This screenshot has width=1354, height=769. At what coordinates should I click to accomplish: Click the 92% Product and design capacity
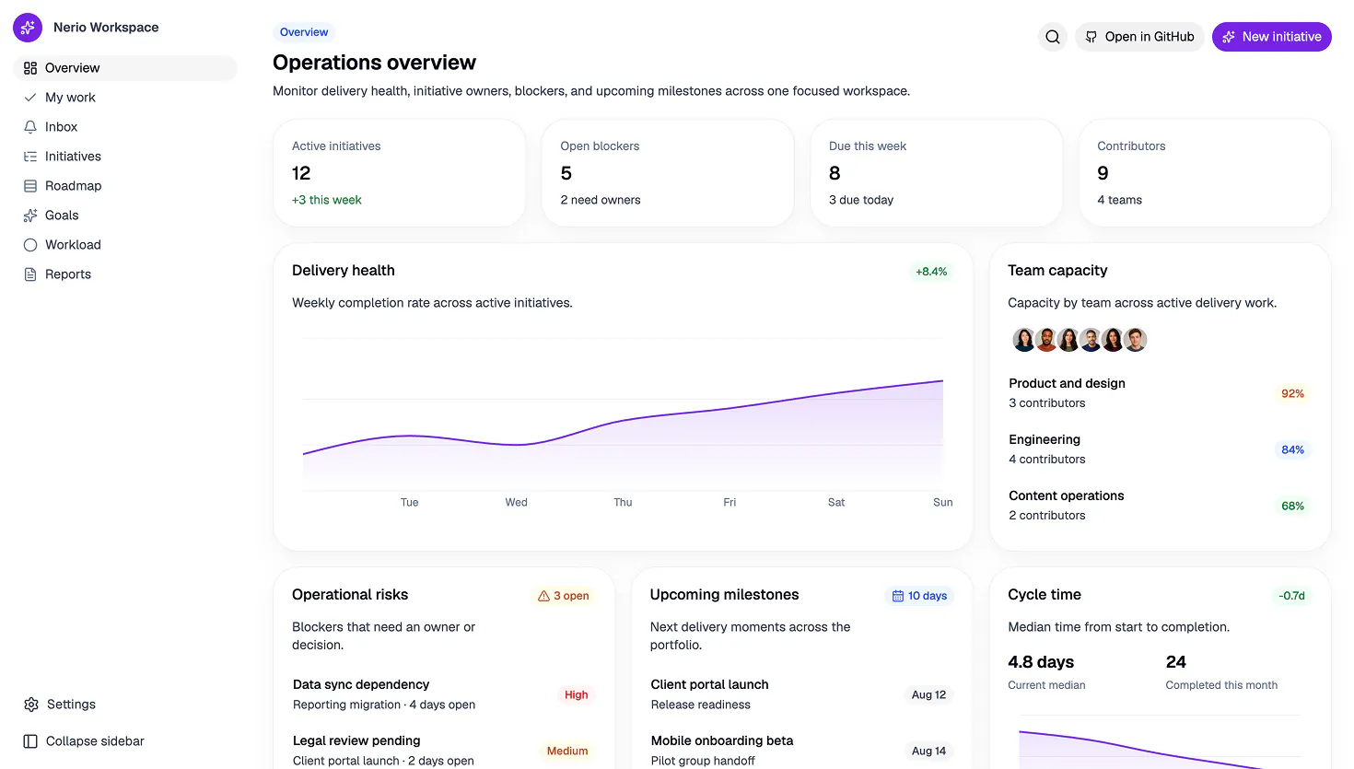[x=1292, y=393]
